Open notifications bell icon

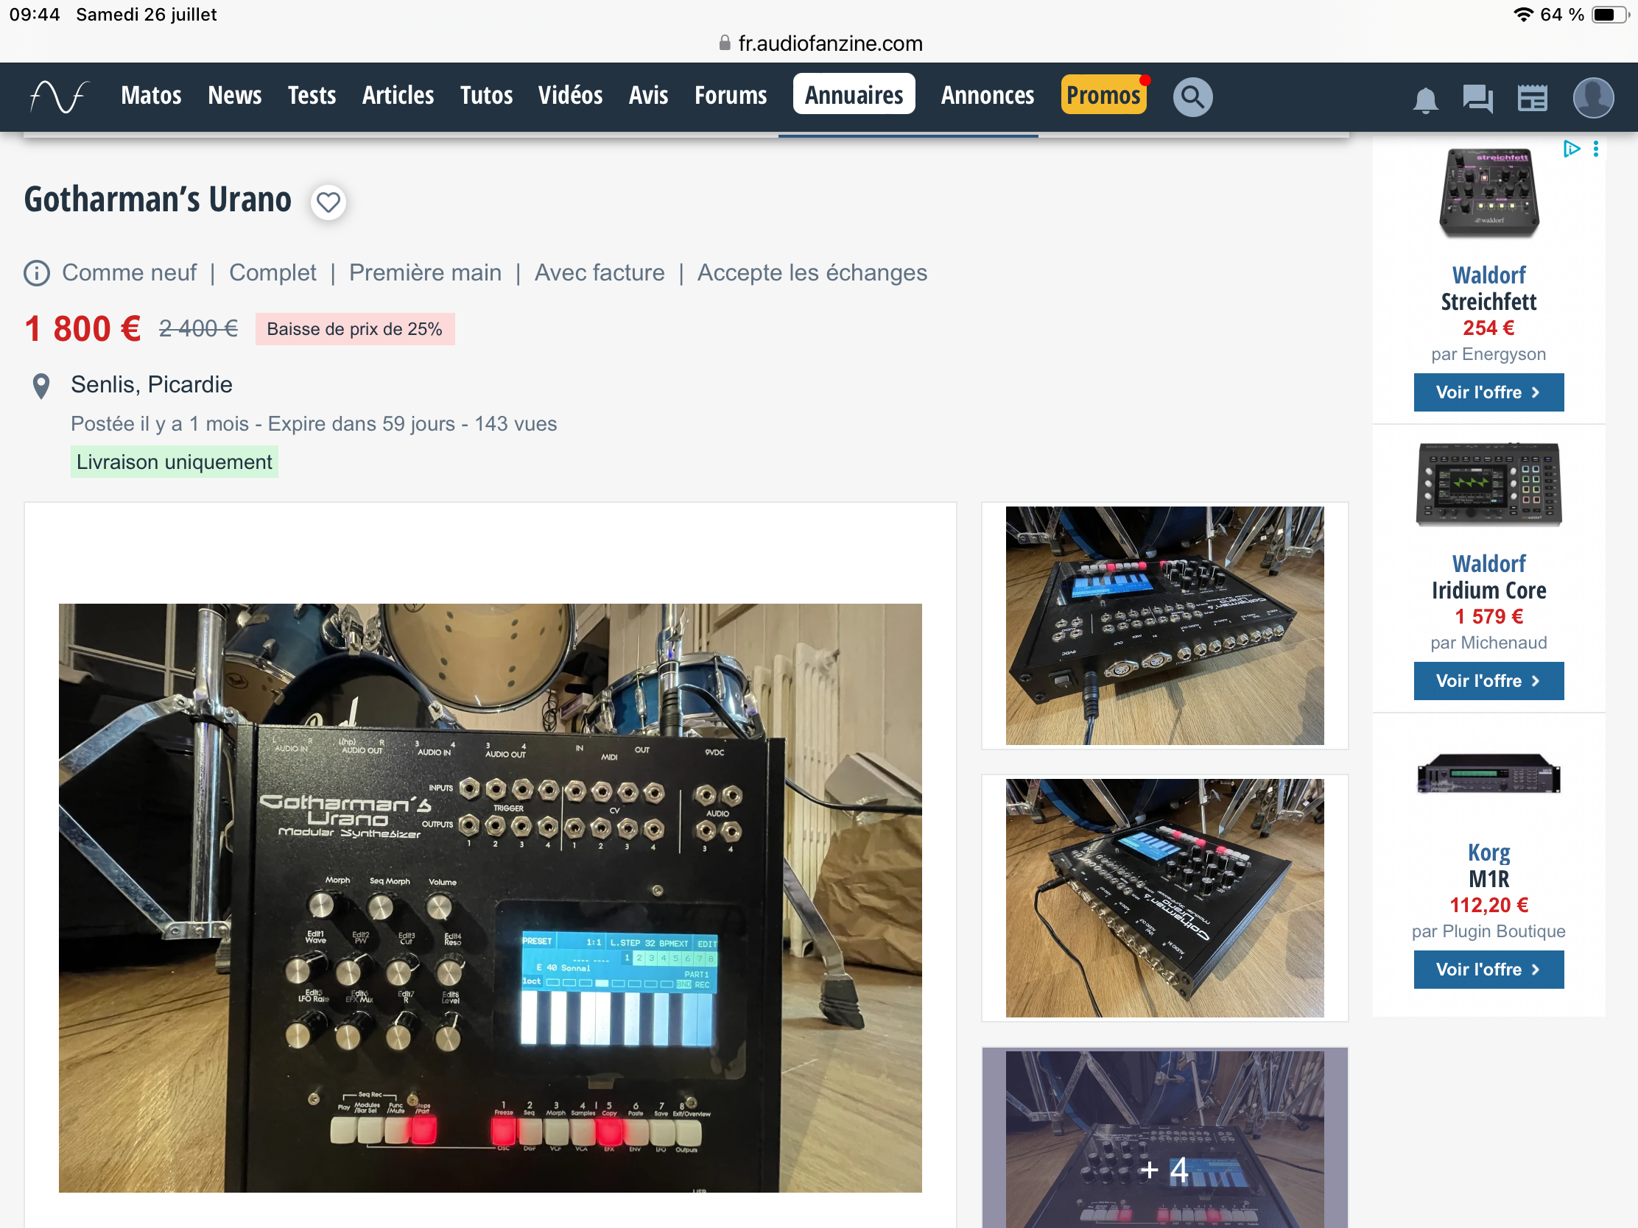1424,99
